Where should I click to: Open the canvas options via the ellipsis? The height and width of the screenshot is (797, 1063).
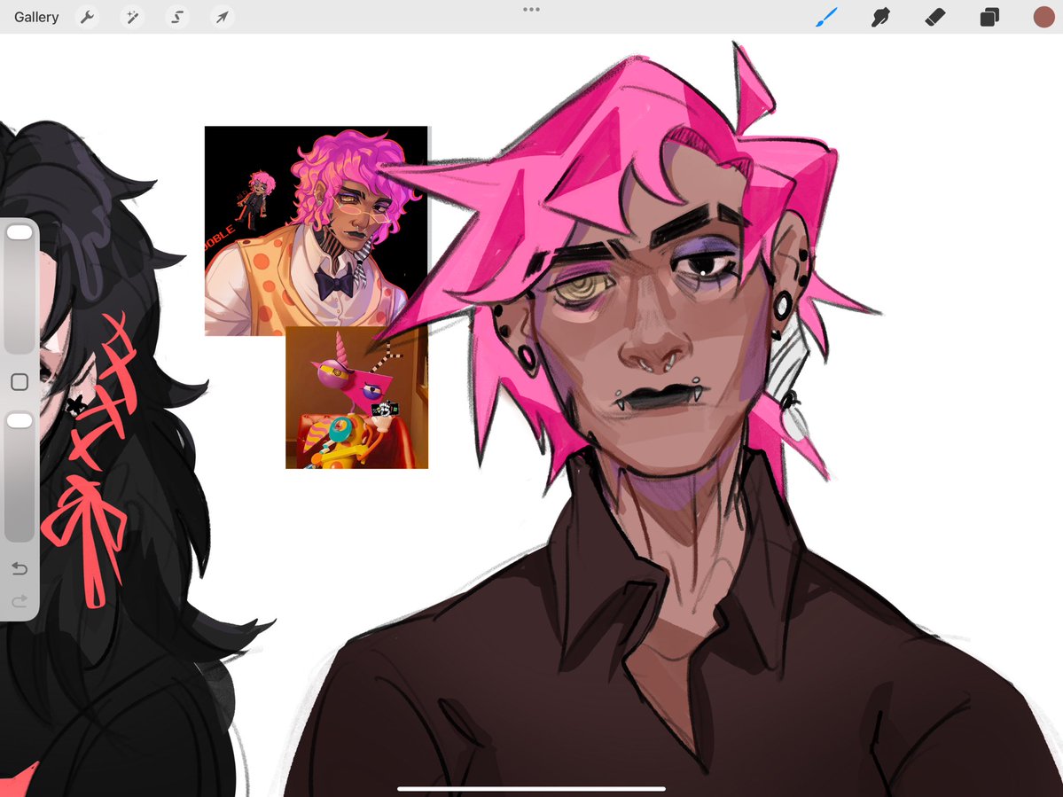coord(531,9)
